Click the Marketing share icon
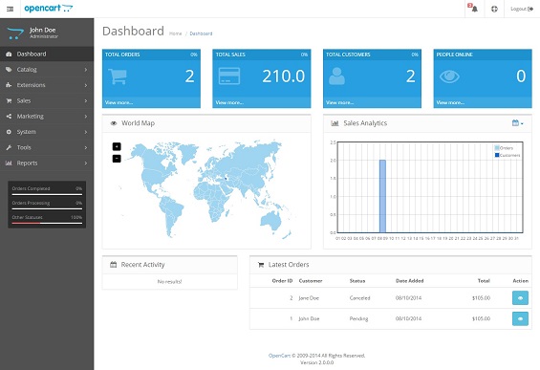The image size is (540, 370). 9,117
